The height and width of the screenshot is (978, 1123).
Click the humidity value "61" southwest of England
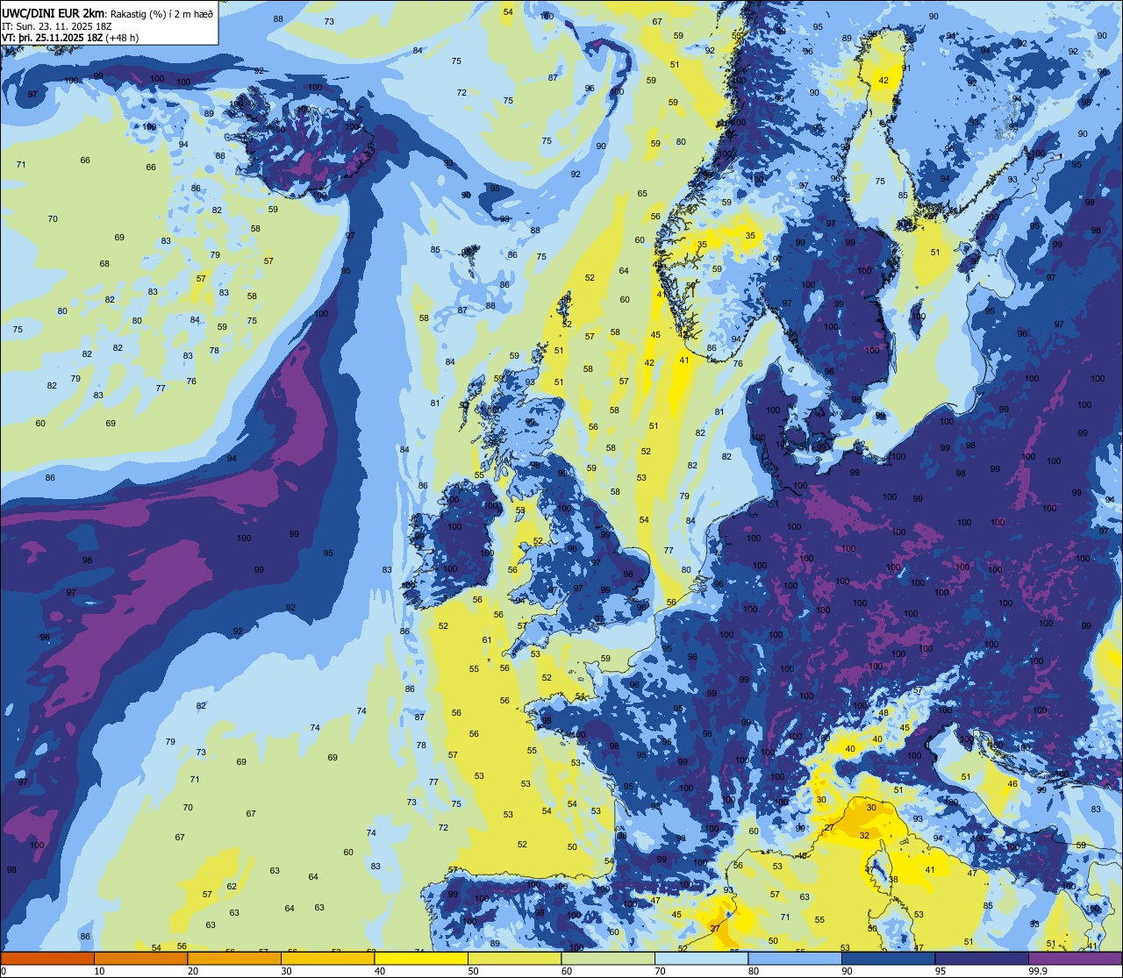coord(487,639)
